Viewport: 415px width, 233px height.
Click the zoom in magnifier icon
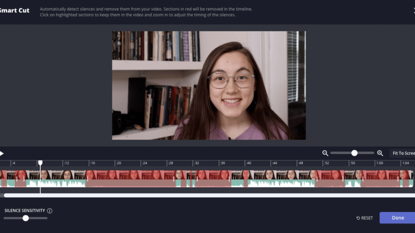click(x=380, y=153)
